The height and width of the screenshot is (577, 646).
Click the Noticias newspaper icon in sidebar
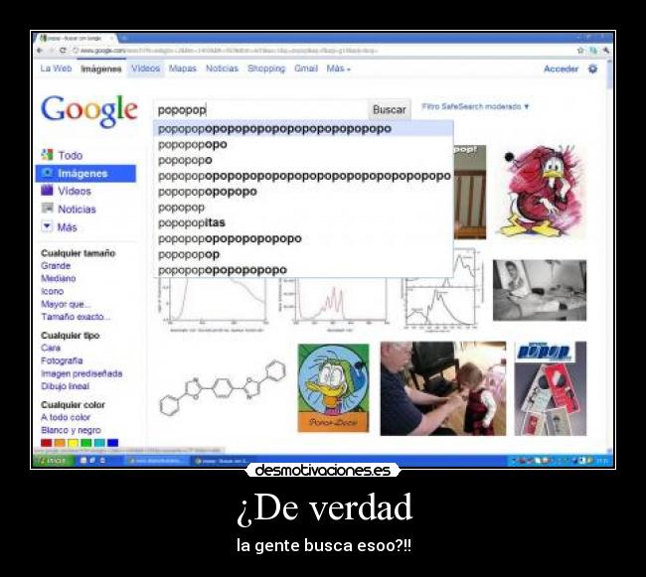click(47, 209)
